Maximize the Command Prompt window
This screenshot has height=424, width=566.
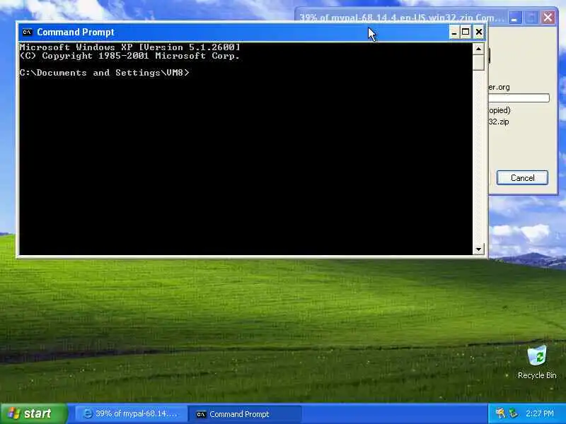point(466,33)
